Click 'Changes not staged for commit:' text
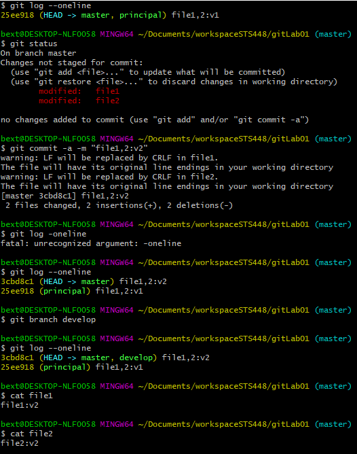The image size is (357, 454). 71,63
